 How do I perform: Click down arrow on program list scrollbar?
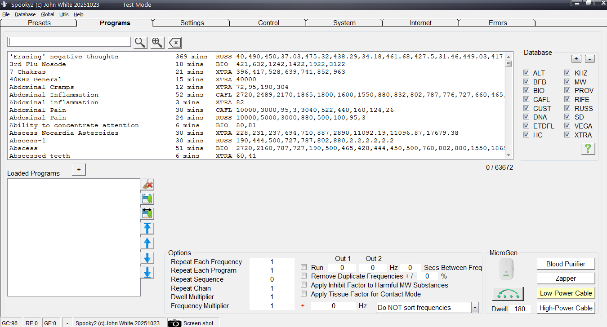pos(509,155)
